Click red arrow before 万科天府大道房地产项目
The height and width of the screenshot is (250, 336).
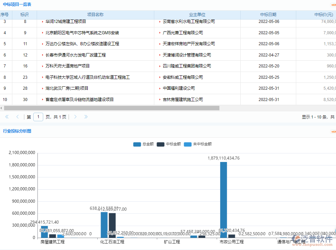pos(43,66)
